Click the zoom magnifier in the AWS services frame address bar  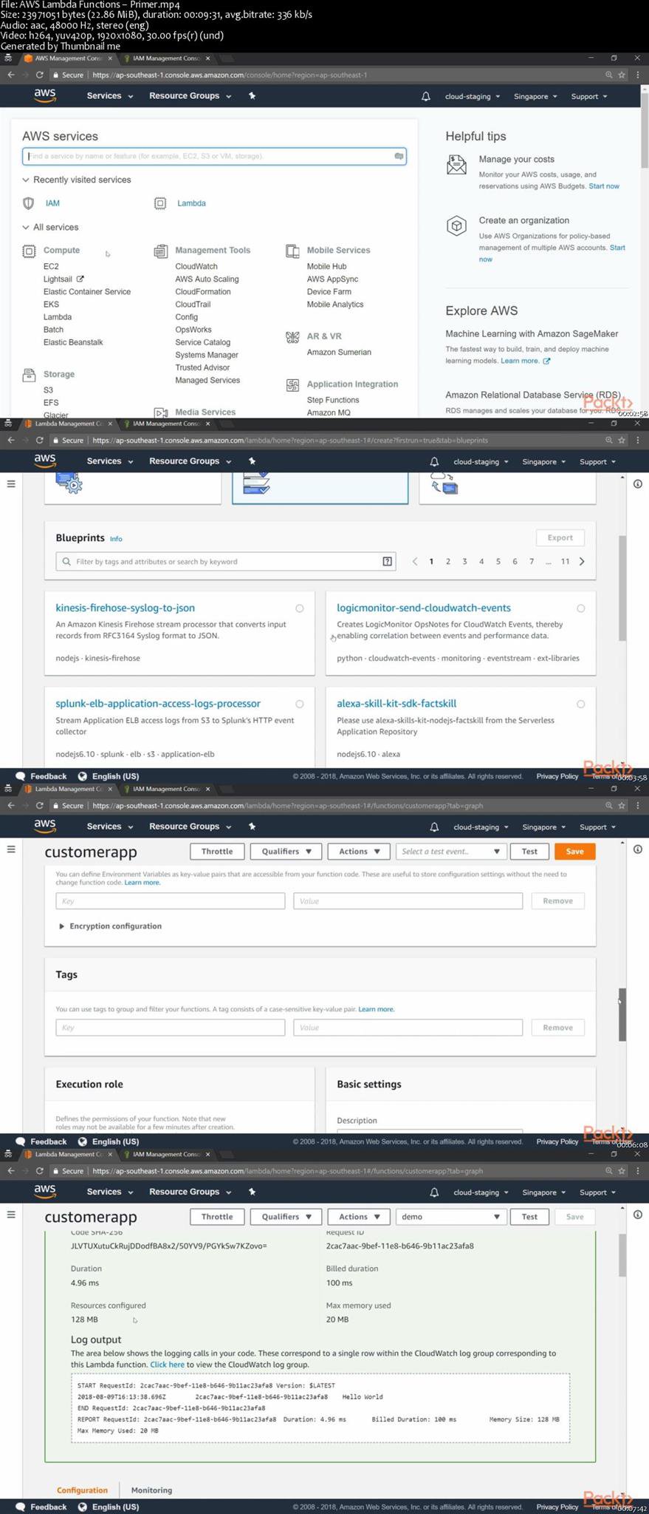pos(608,75)
